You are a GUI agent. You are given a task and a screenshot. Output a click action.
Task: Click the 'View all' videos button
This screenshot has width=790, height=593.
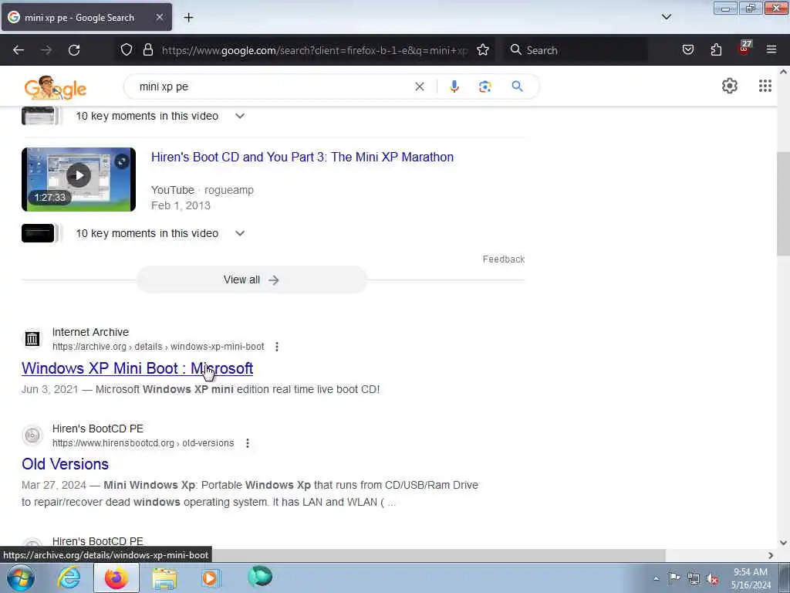252,280
